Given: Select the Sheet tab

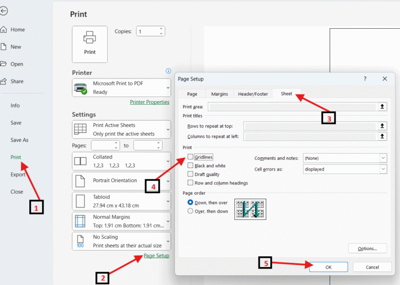Looking at the screenshot, I should (x=286, y=94).
